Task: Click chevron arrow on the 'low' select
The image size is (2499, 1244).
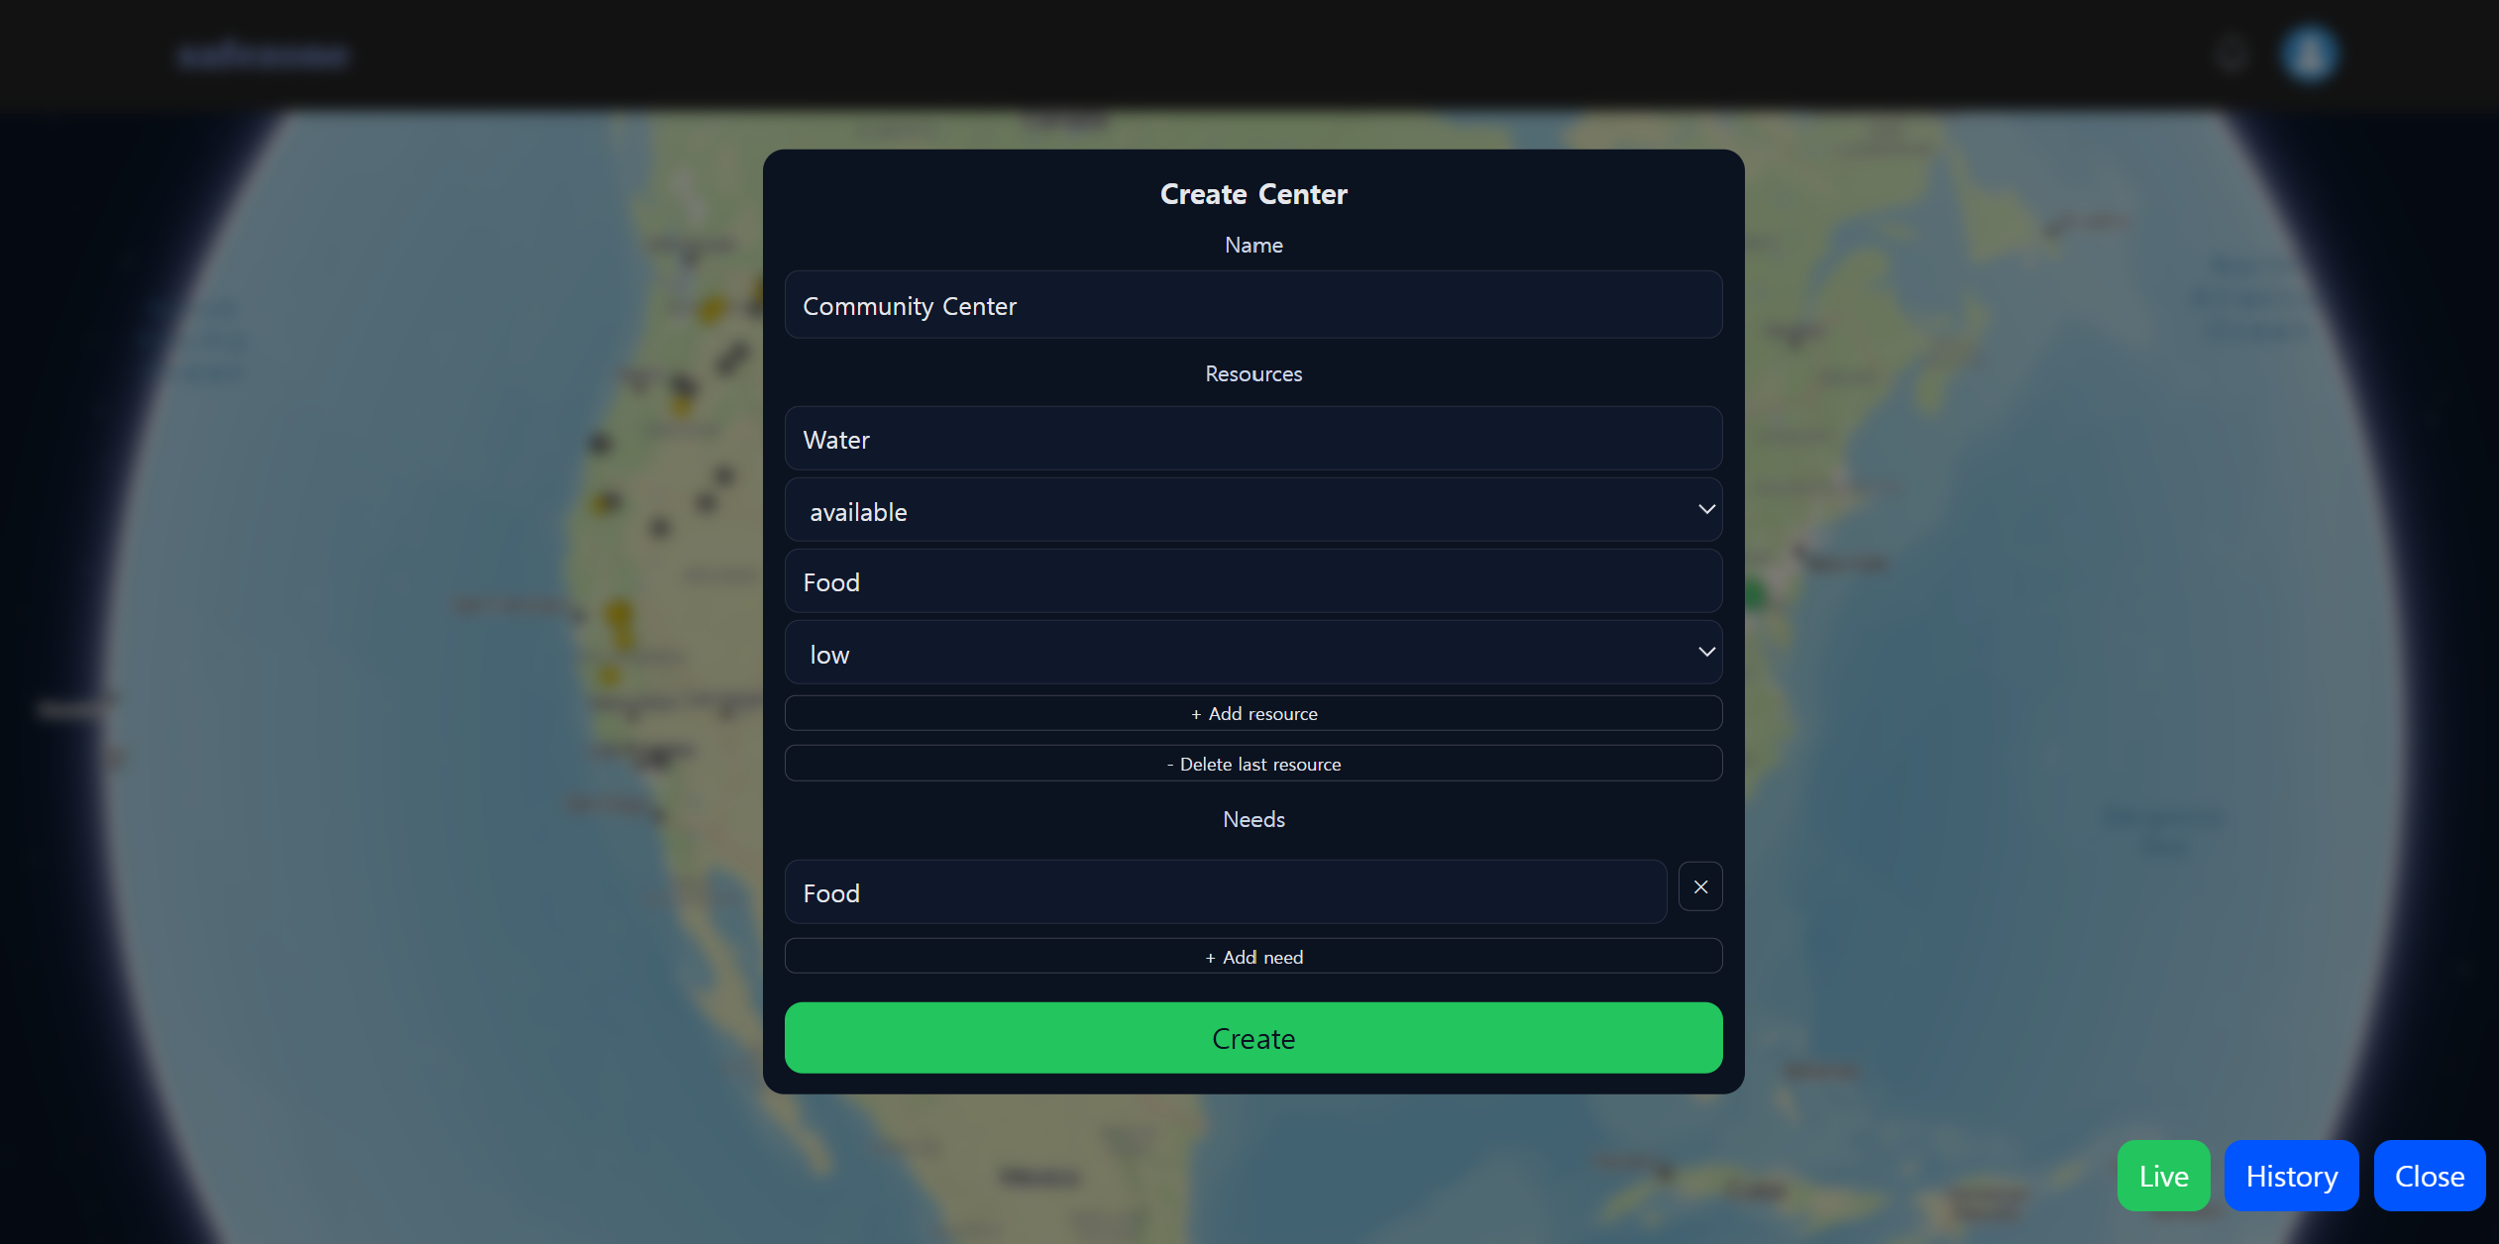Action: [1706, 653]
